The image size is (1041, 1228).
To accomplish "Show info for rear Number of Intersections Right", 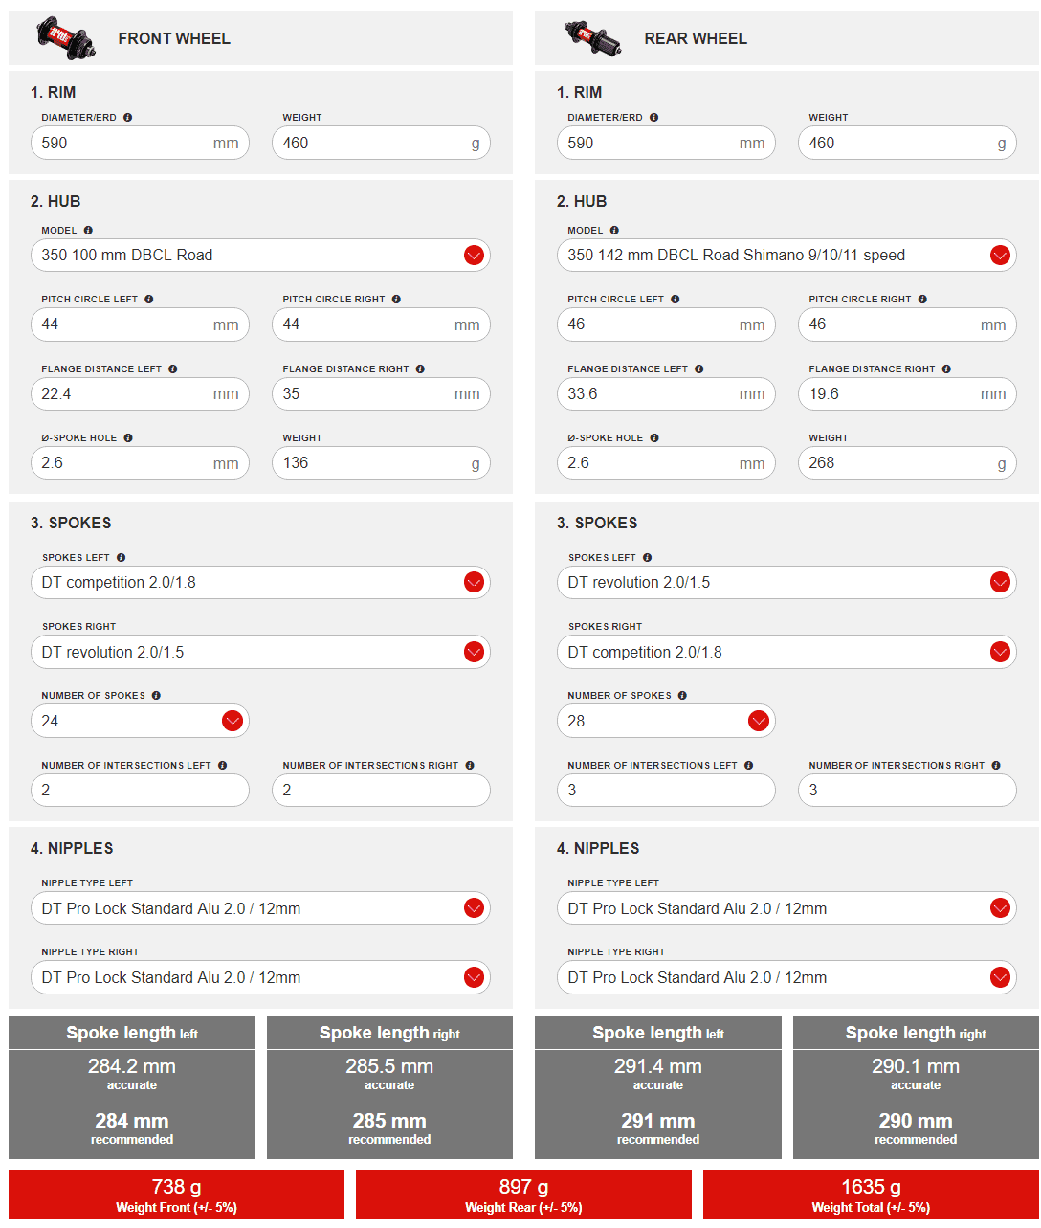I will tap(996, 765).
